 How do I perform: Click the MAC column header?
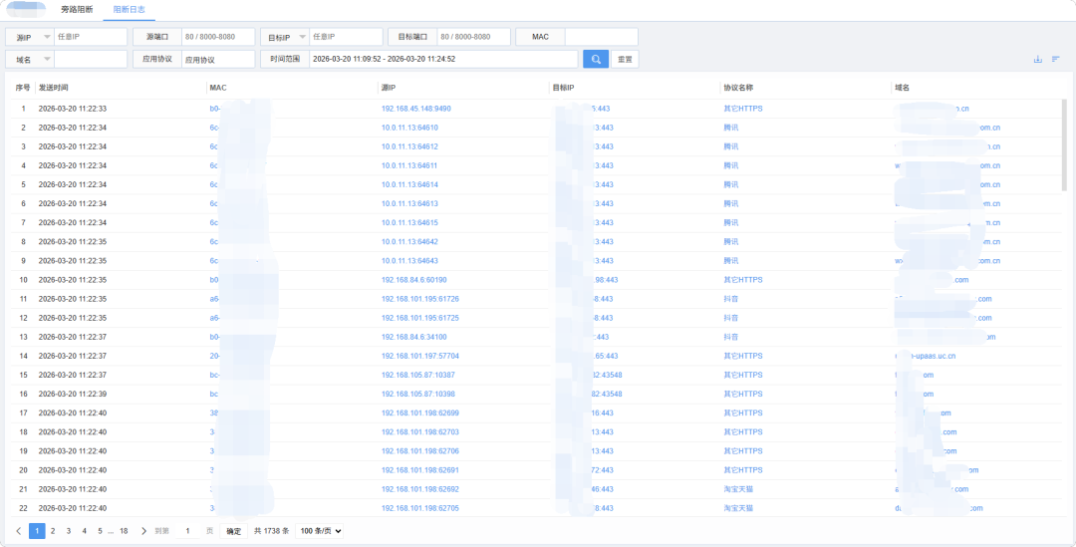pos(218,88)
